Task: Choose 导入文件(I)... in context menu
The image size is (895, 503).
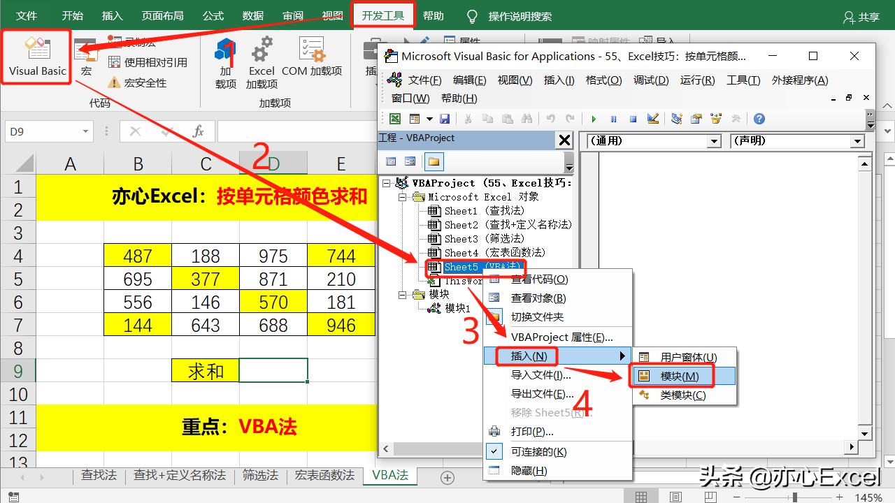Action: (558, 375)
